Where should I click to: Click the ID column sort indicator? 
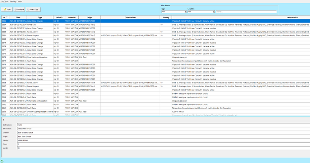click(x=7, y=17)
